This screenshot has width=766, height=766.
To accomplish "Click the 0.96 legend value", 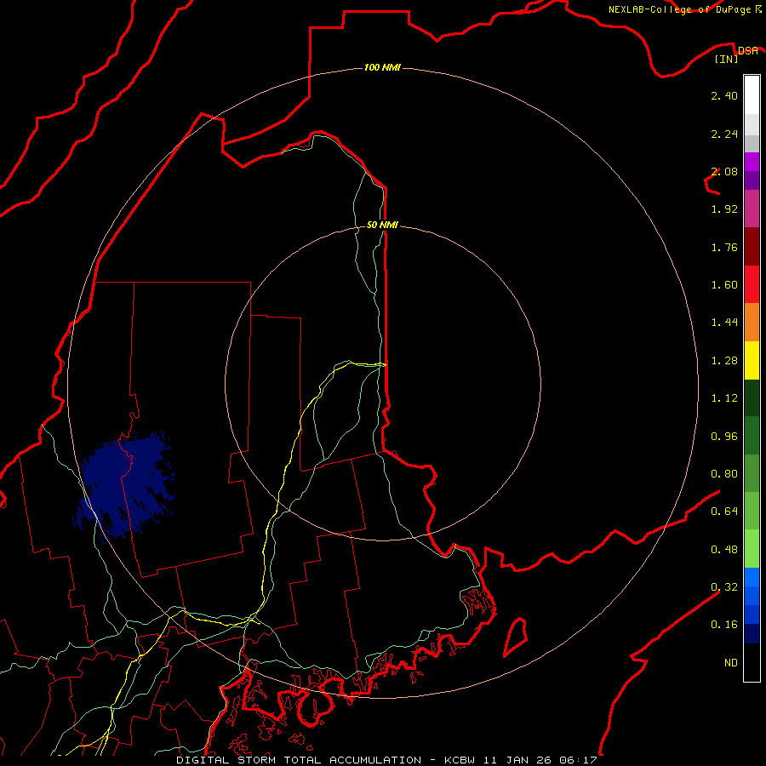I will (724, 437).
